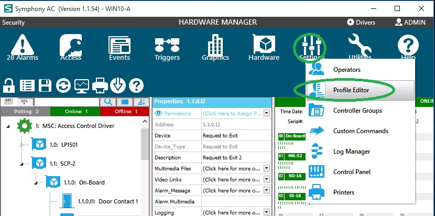Click the 03 SI-16 board label
Image resolution: width=435 pixels, height=216 pixels.
[291, 196]
